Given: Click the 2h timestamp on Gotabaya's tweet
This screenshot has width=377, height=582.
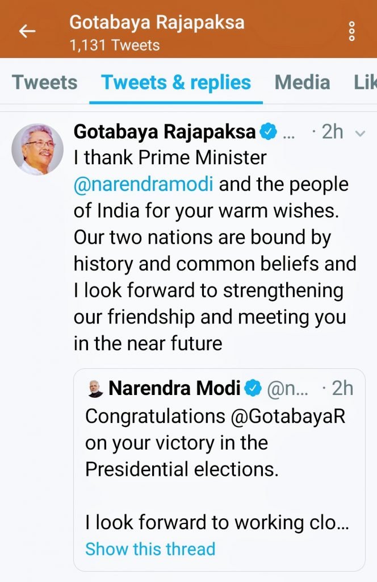Looking at the screenshot, I should pos(332,131).
